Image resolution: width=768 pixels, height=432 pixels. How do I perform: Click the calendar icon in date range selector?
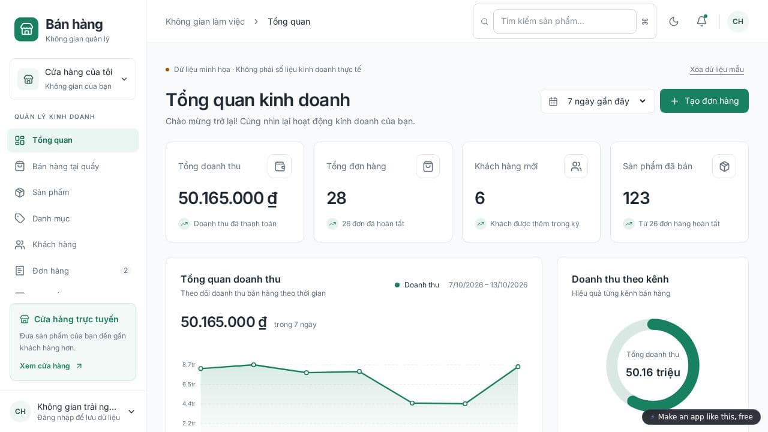tap(553, 101)
